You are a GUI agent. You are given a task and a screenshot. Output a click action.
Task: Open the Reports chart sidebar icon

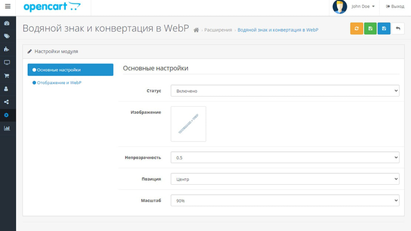pyautogui.click(x=7, y=128)
